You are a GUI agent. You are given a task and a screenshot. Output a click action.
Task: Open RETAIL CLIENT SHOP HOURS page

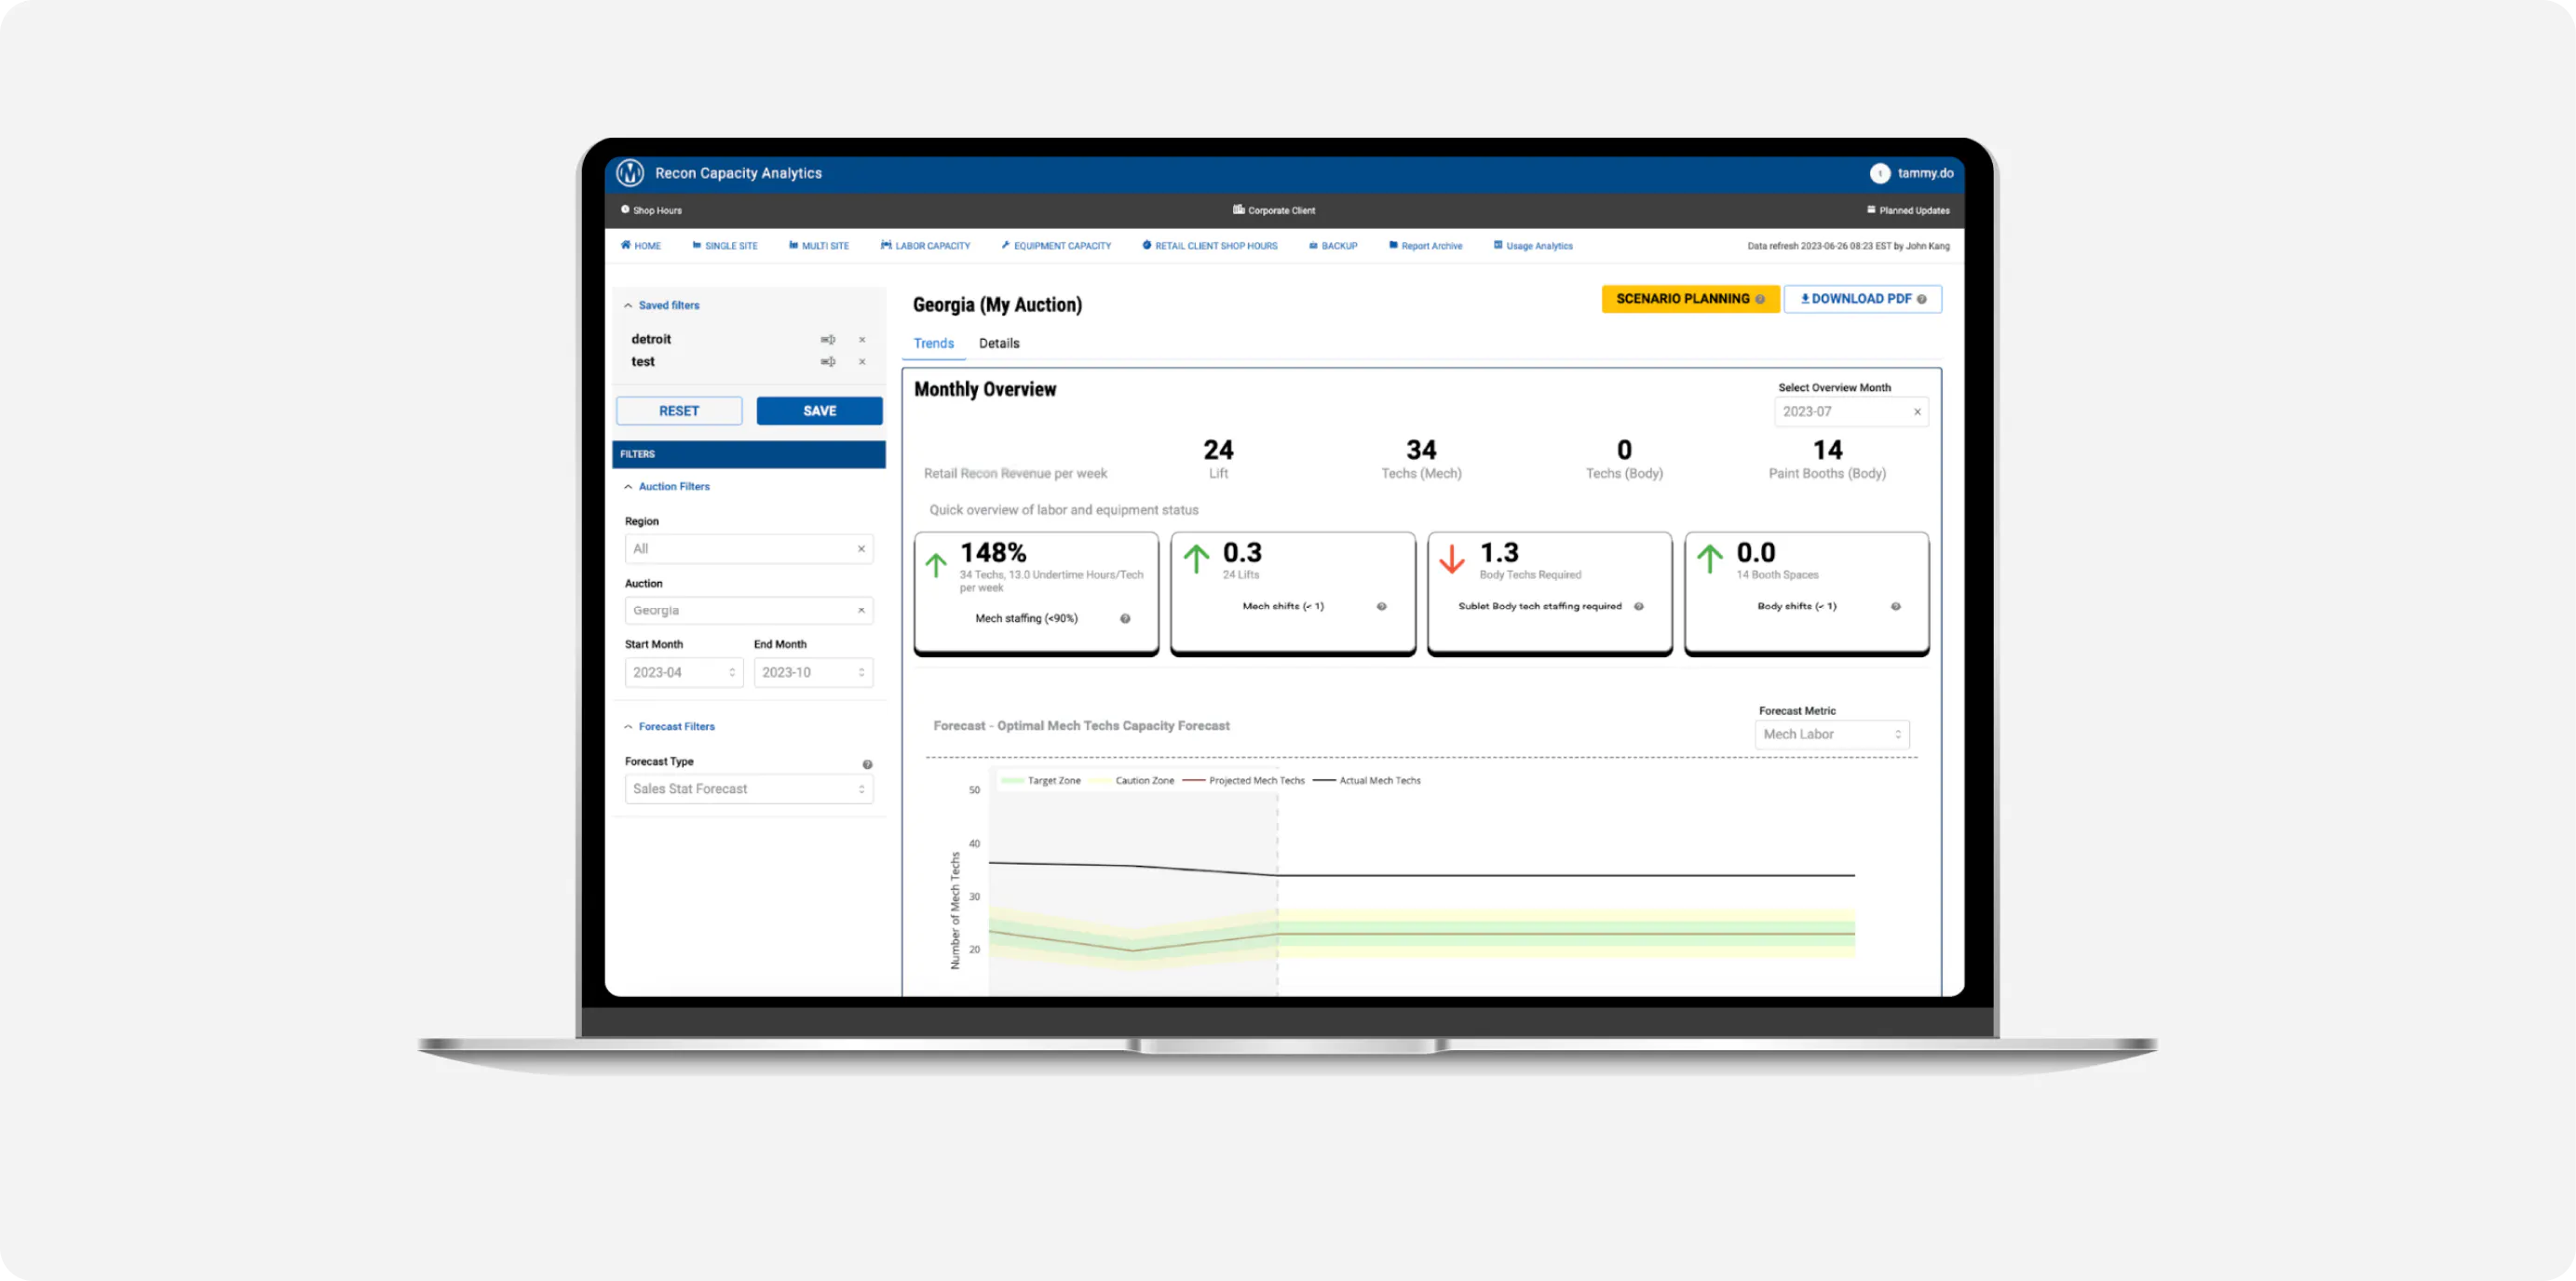[1210, 246]
